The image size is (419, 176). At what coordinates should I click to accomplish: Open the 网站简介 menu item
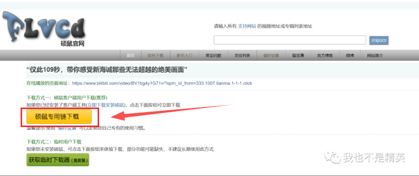click(x=375, y=56)
